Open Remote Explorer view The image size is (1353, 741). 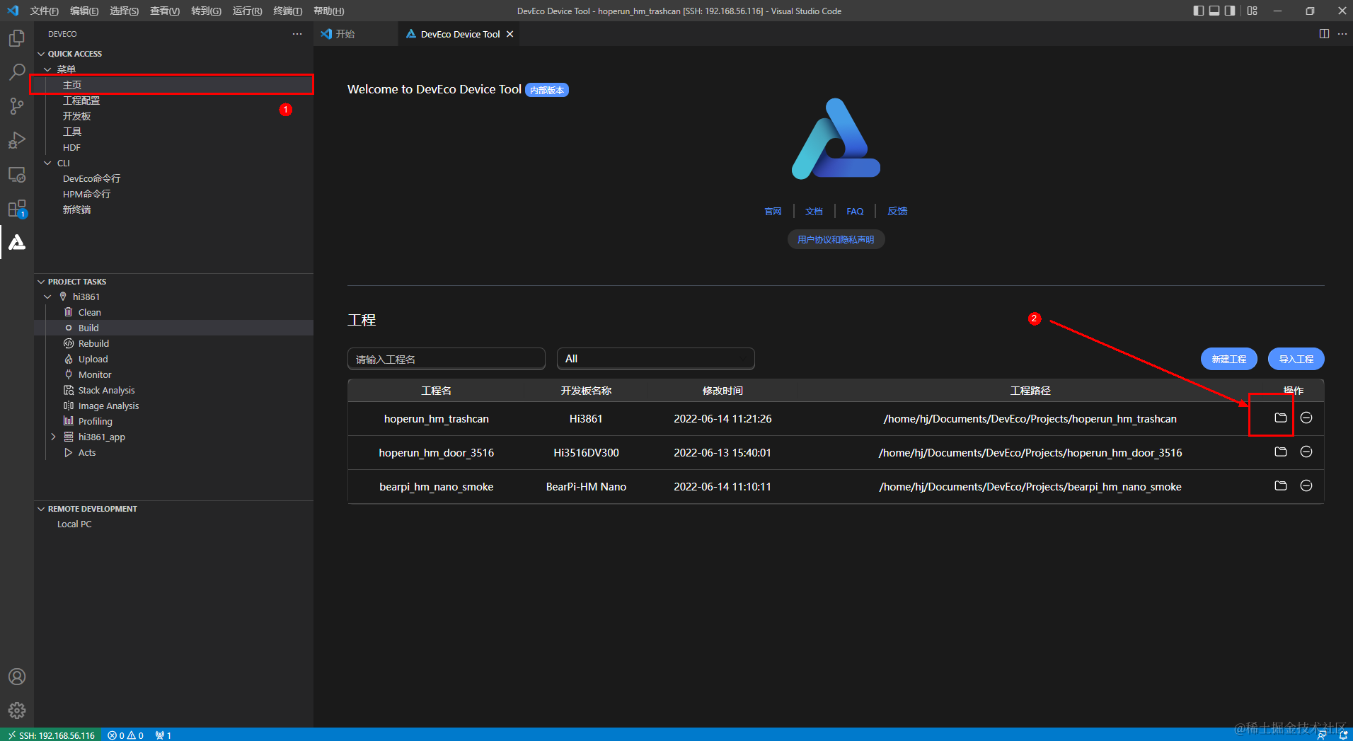(17, 174)
